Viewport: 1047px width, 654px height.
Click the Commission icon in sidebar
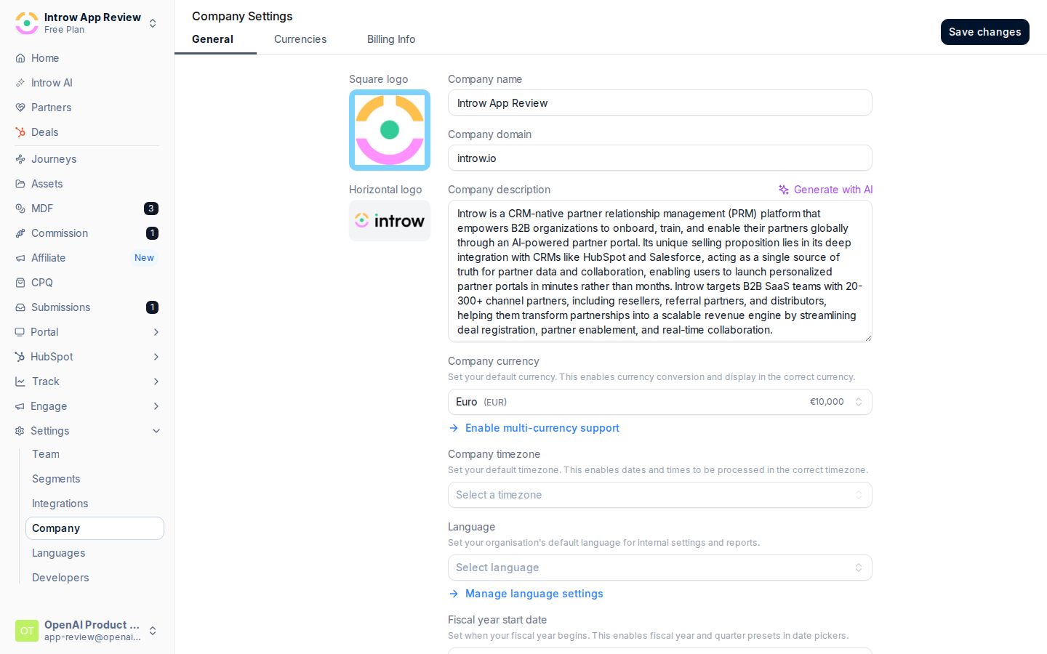pyautogui.click(x=20, y=233)
